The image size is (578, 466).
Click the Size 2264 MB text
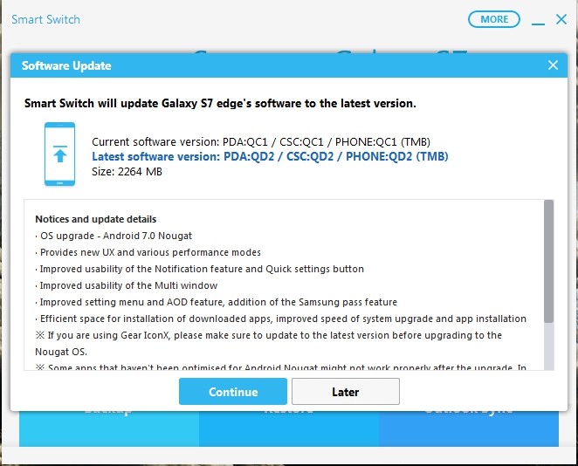point(127,171)
